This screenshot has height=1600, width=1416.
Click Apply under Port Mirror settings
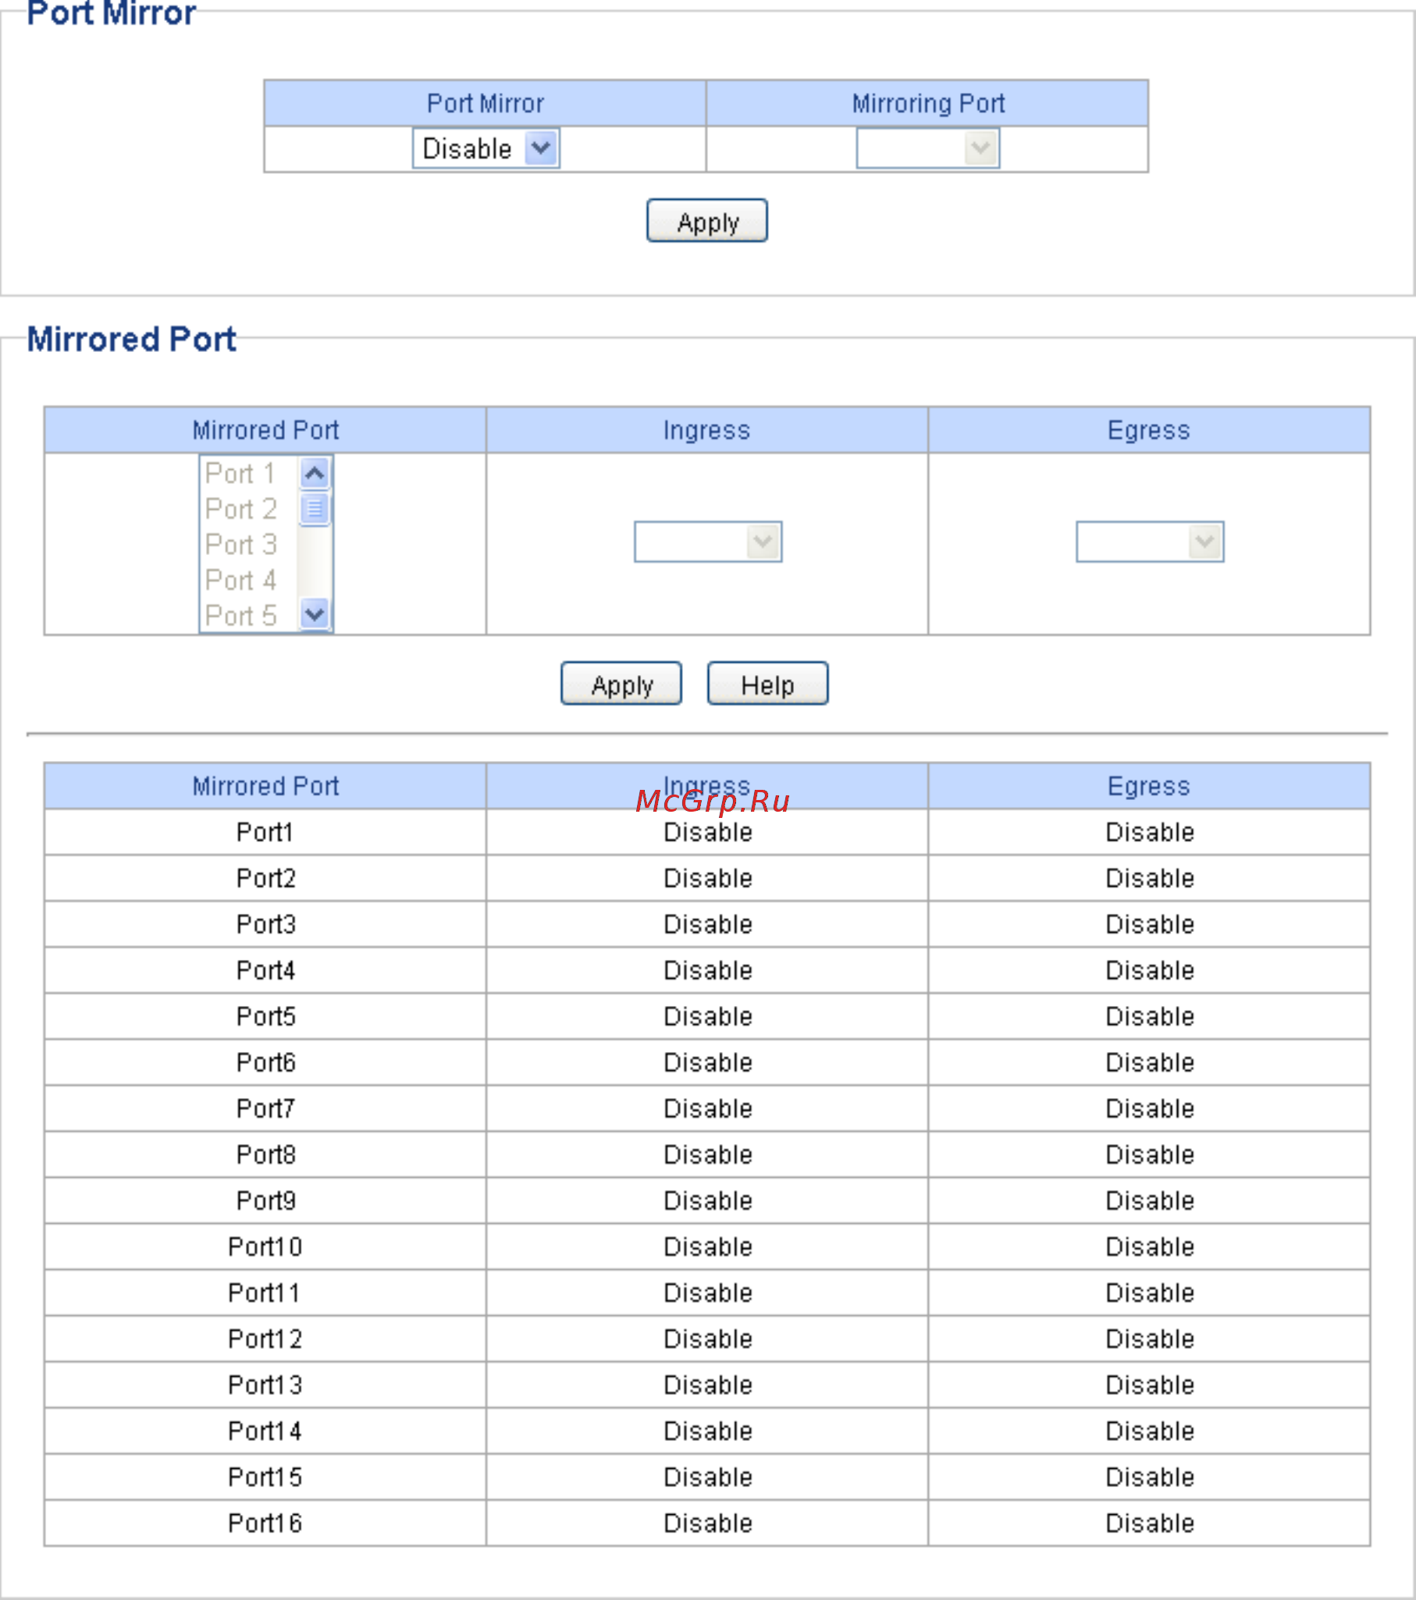(x=706, y=222)
